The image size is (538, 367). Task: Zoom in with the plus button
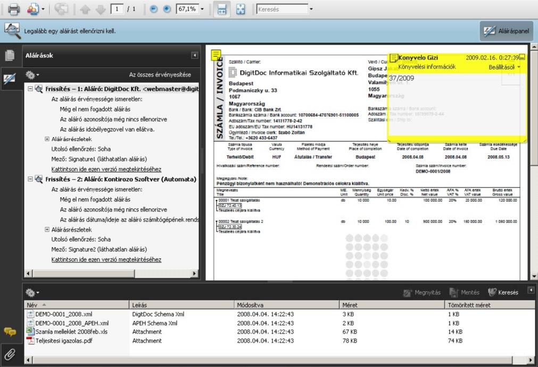coord(167,9)
